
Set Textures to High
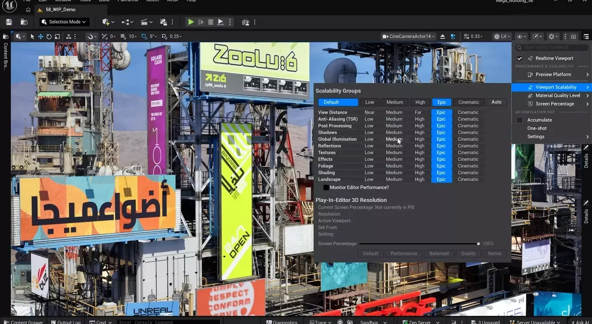tap(419, 153)
